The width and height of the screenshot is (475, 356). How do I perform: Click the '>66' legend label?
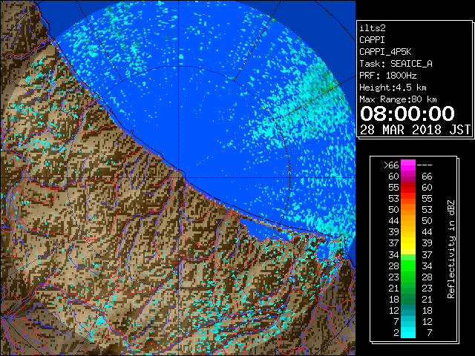(x=391, y=165)
